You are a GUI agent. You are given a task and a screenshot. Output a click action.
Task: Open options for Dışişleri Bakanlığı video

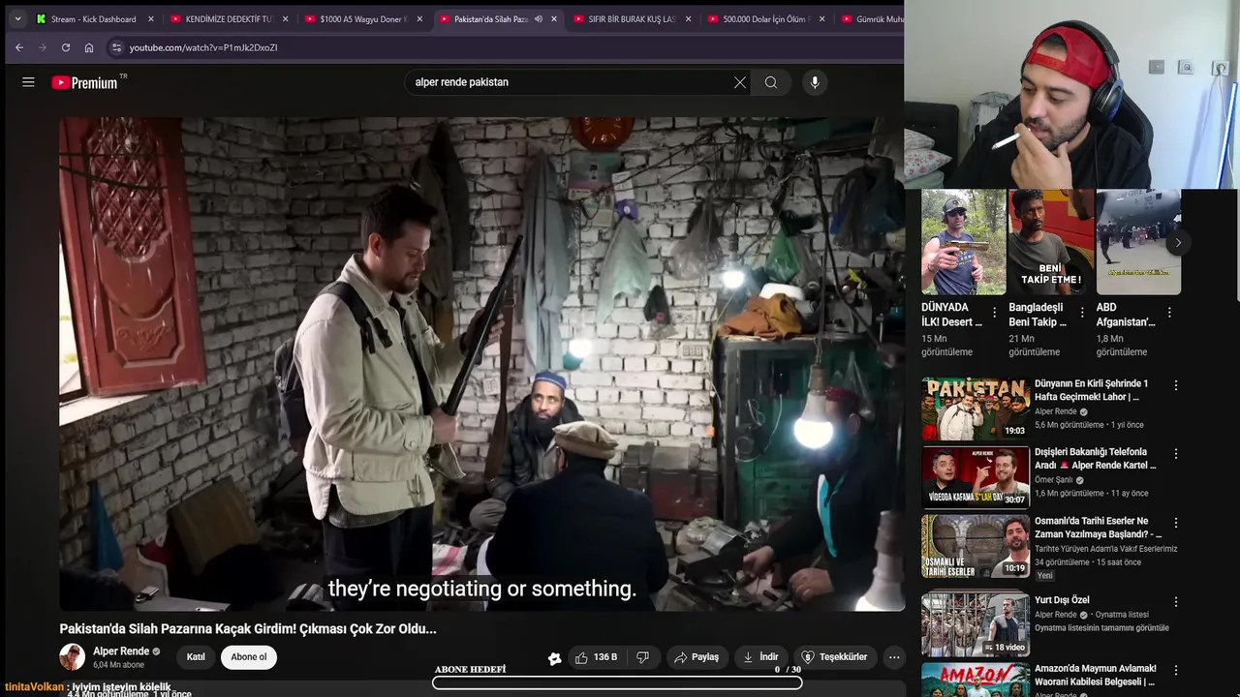pyautogui.click(x=1176, y=454)
